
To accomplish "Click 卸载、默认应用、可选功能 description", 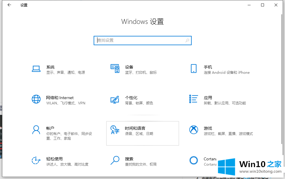I will click(x=225, y=103).
